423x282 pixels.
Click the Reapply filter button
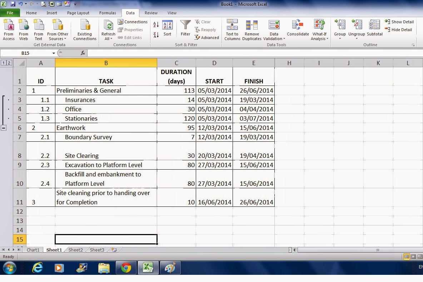tap(205, 30)
